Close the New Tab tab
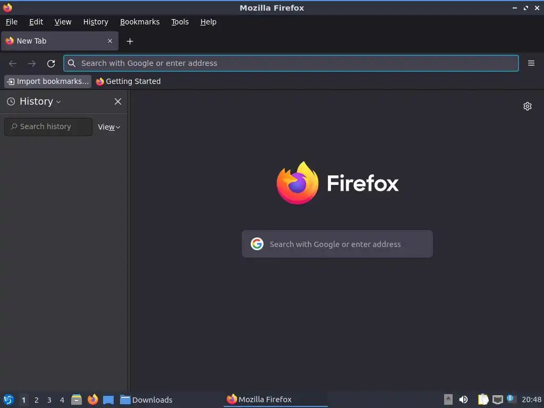 click(110, 41)
